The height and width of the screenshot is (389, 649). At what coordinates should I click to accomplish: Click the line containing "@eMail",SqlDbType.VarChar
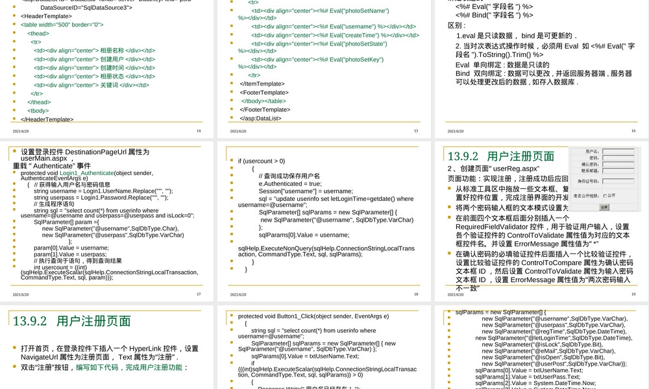(548, 351)
